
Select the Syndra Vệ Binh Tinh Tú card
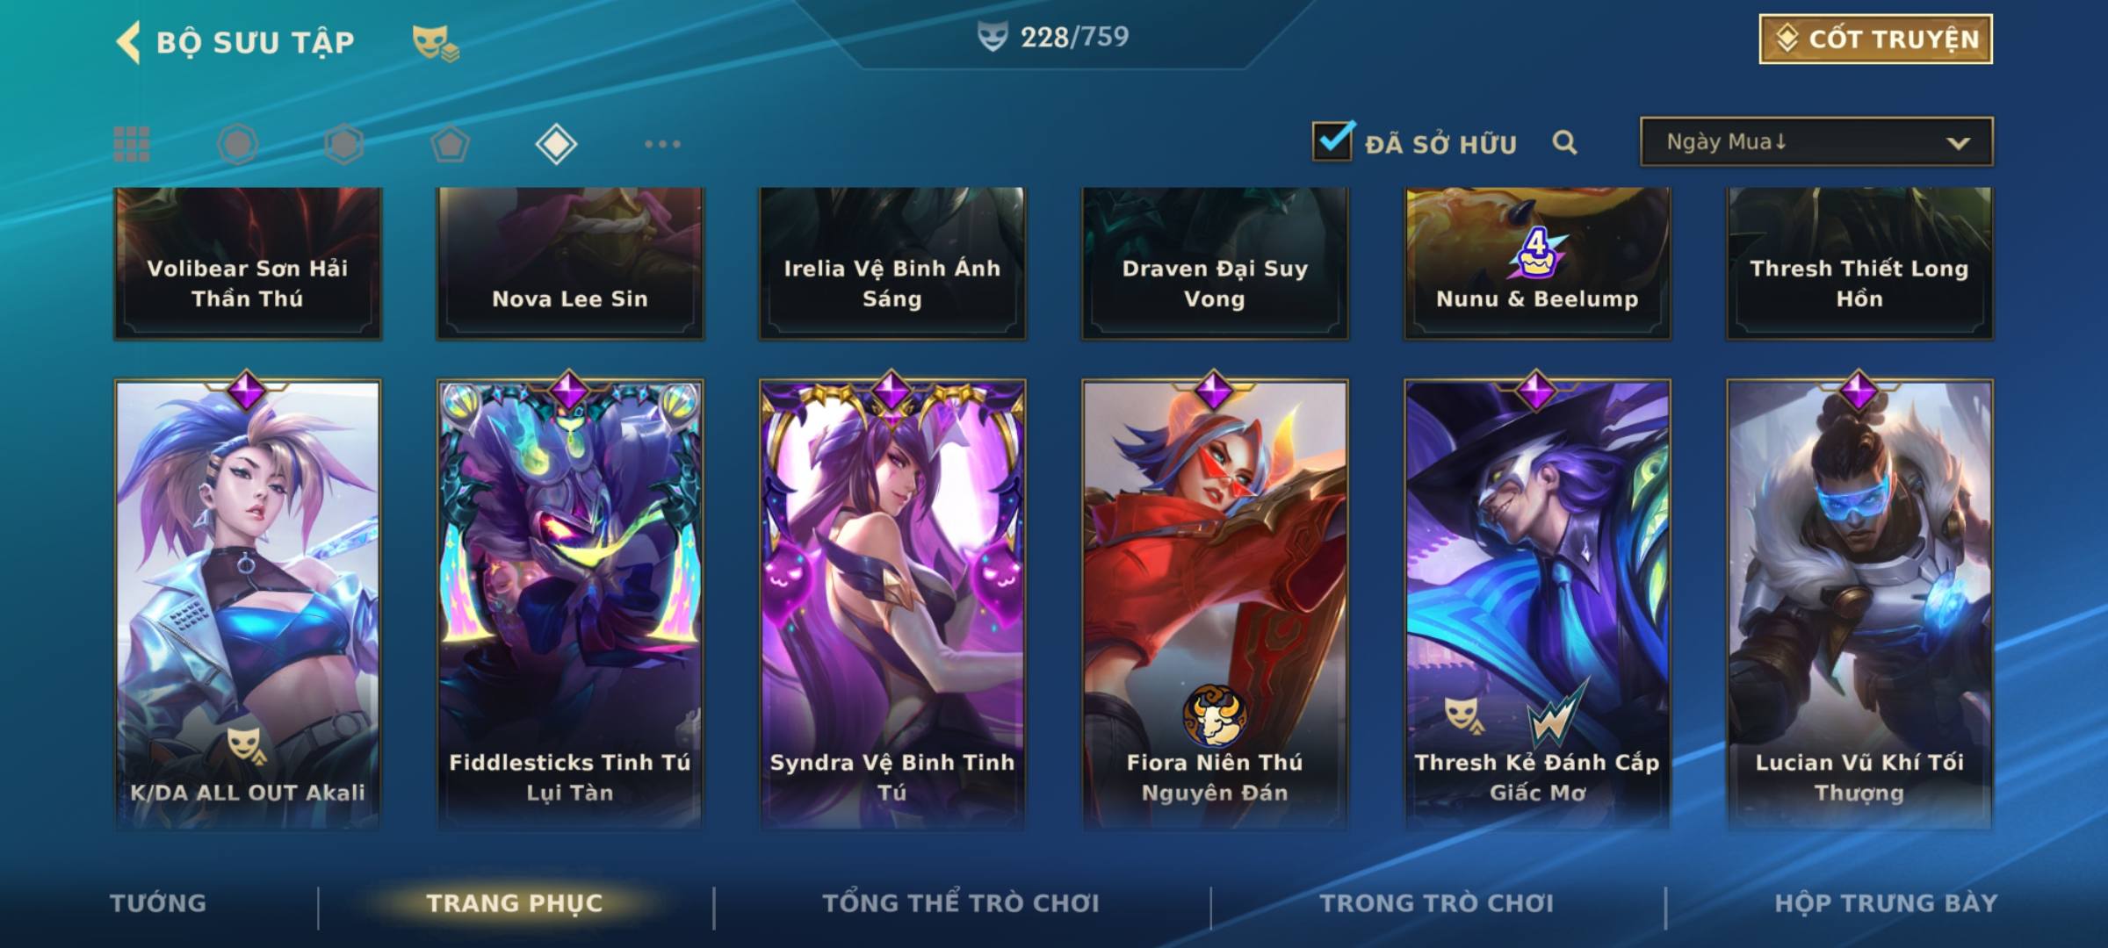[892, 604]
